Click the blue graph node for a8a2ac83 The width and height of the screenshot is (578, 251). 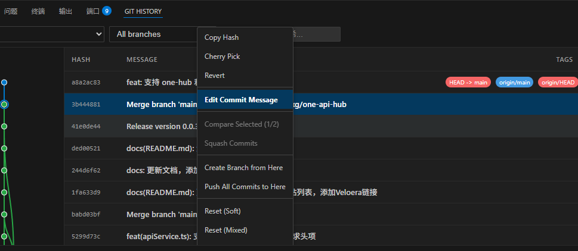coord(4,82)
